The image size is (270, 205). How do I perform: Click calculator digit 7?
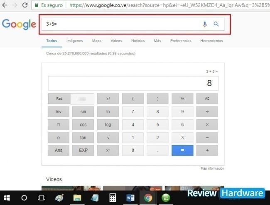coord(133,112)
